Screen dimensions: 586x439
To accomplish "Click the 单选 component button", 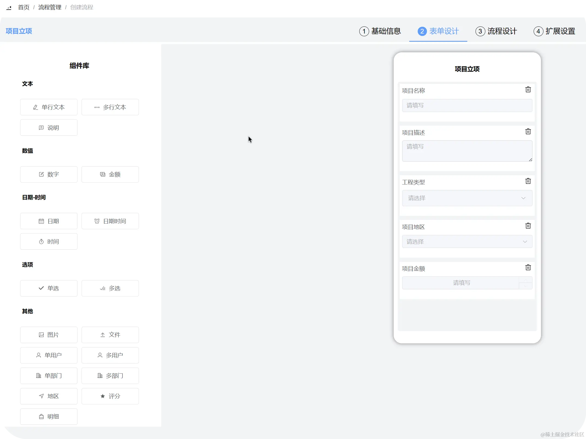I will [49, 288].
